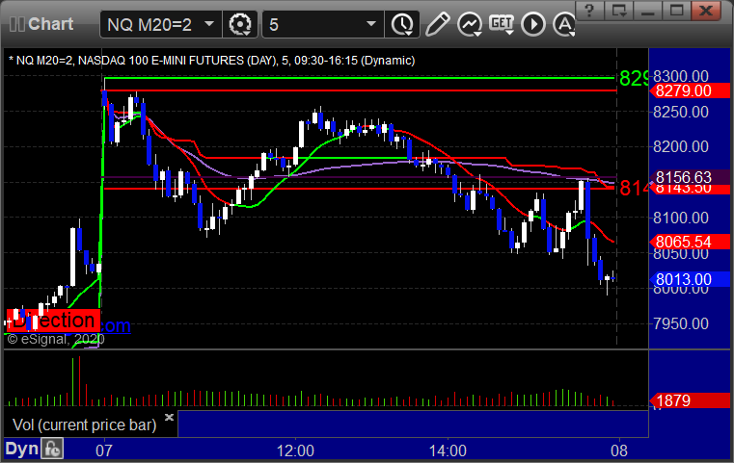The width and height of the screenshot is (734, 463).
Task: Click the 12:00 time axis label
Action: point(295,450)
